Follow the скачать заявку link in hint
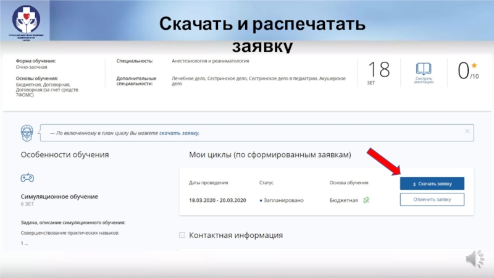The image size is (494, 278). (179, 133)
